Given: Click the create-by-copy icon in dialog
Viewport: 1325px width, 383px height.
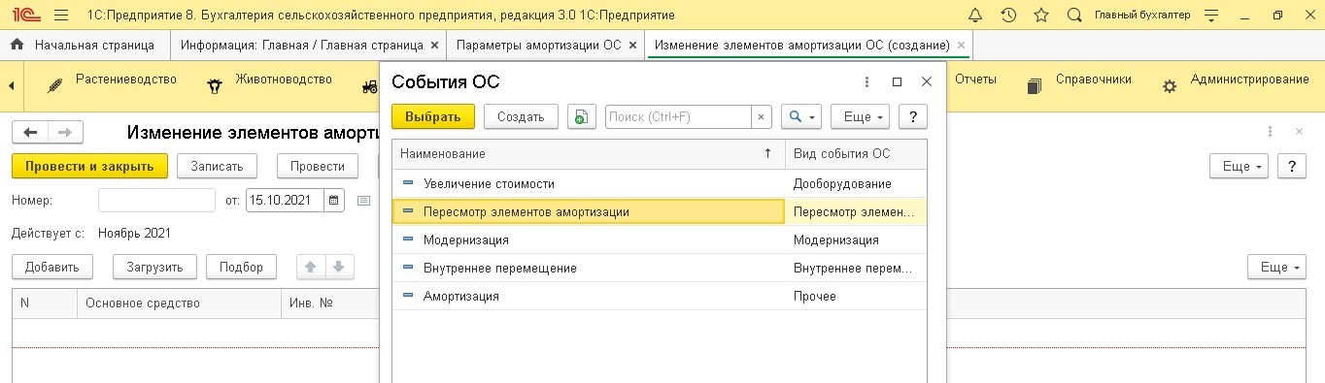Looking at the screenshot, I should (x=581, y=116).
